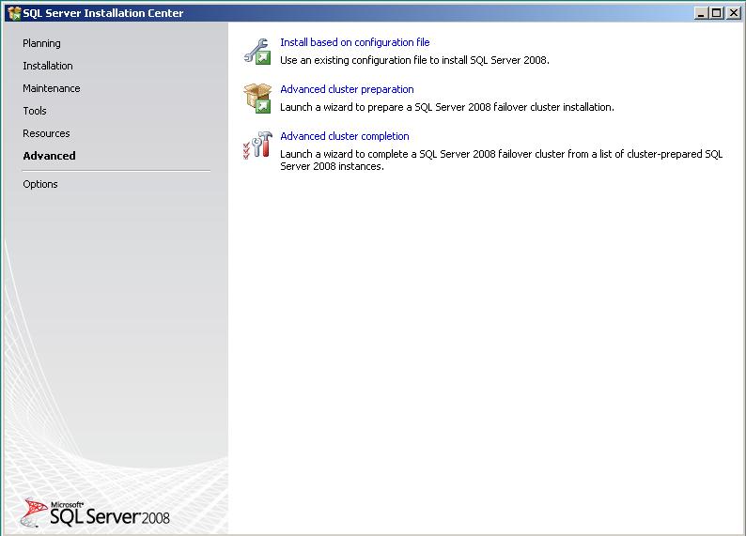
Task: Close the SQL Server Installation Center
Action: point(733,13)
